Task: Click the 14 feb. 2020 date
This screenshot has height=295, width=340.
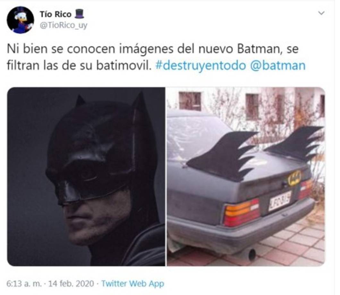Action: [71, 283]
